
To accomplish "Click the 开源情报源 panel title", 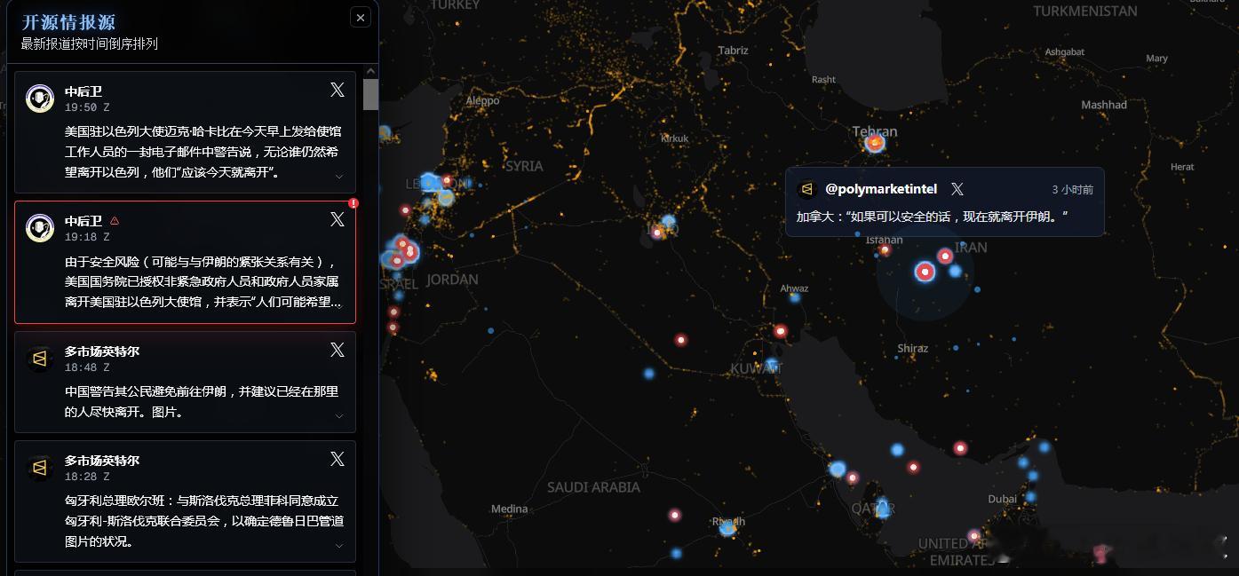I will tap(68, 22).
